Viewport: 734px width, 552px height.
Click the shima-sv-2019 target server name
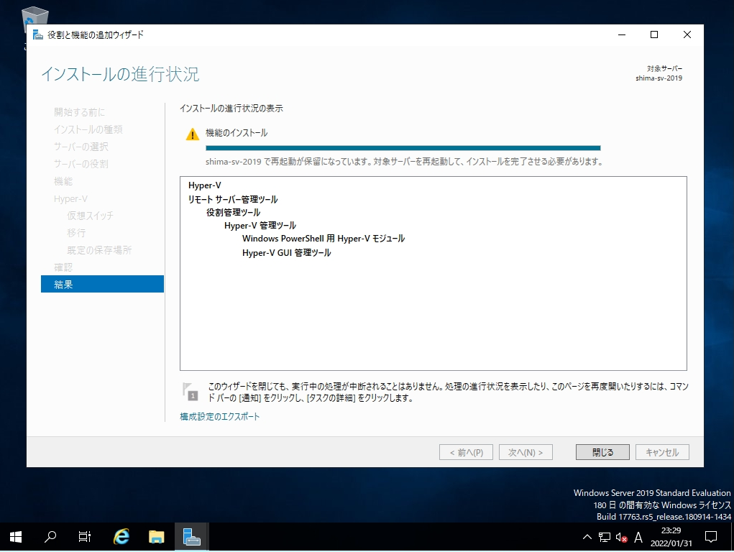tap(659, 78)
